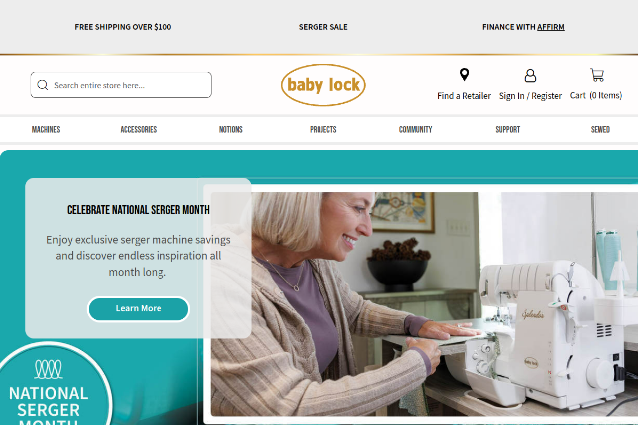Focus the store search field
638x425 pixels.
click(121, 85)
